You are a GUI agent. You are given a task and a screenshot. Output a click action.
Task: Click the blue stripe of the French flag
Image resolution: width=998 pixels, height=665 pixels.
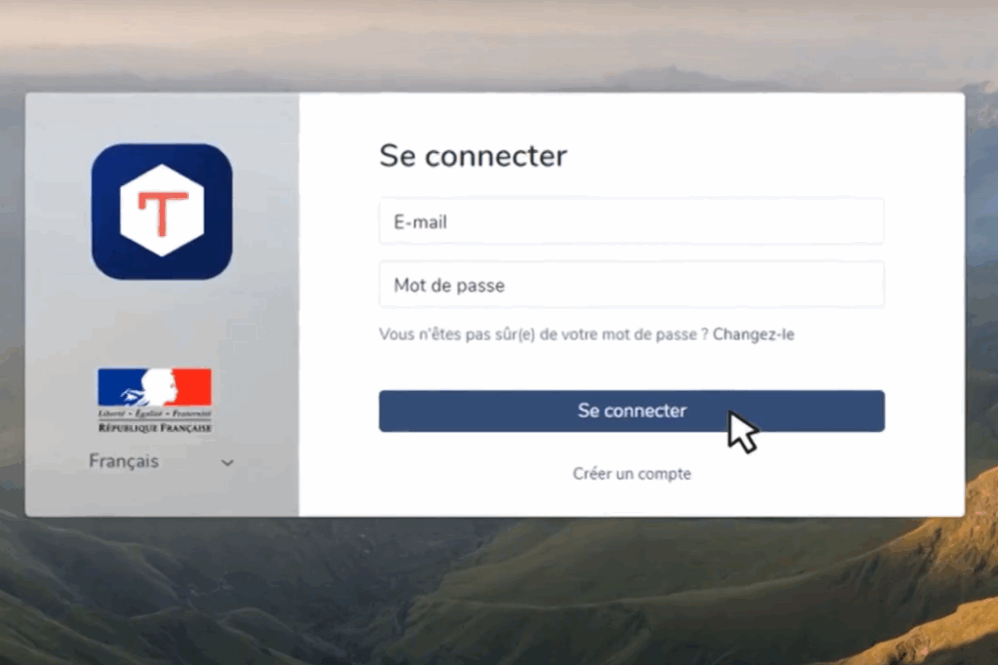click(116, 386)
